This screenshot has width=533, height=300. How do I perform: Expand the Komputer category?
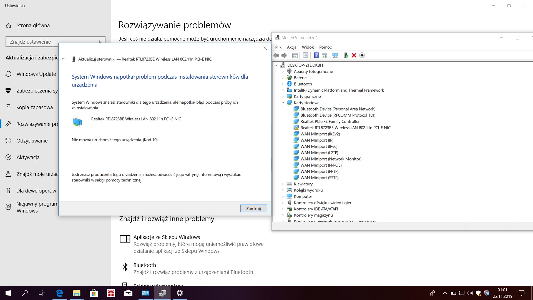(283, 196)
